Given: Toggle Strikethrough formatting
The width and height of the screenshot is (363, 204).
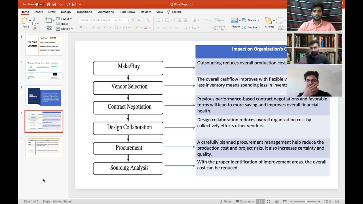Looking at the screenshot, I should [x=99, y=27].
